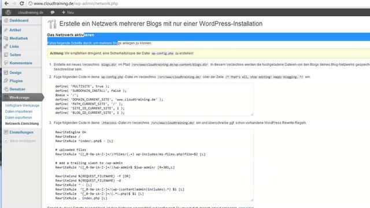Click the Seiten pages icon
This screenshot has height=208, width=370.
[6, 55]
